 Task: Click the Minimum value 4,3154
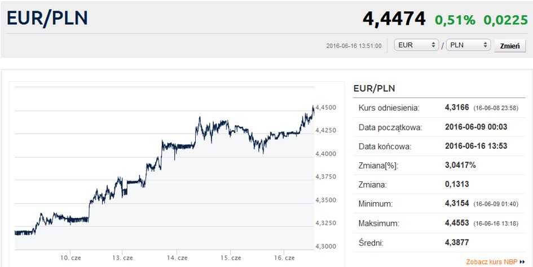(x=457, y=204)
